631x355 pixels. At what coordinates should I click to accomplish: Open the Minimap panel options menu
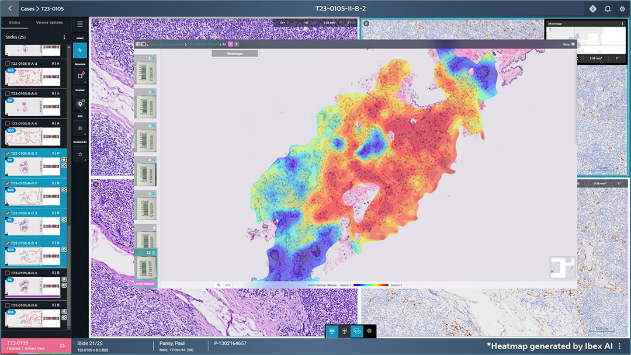pos(623,23)
